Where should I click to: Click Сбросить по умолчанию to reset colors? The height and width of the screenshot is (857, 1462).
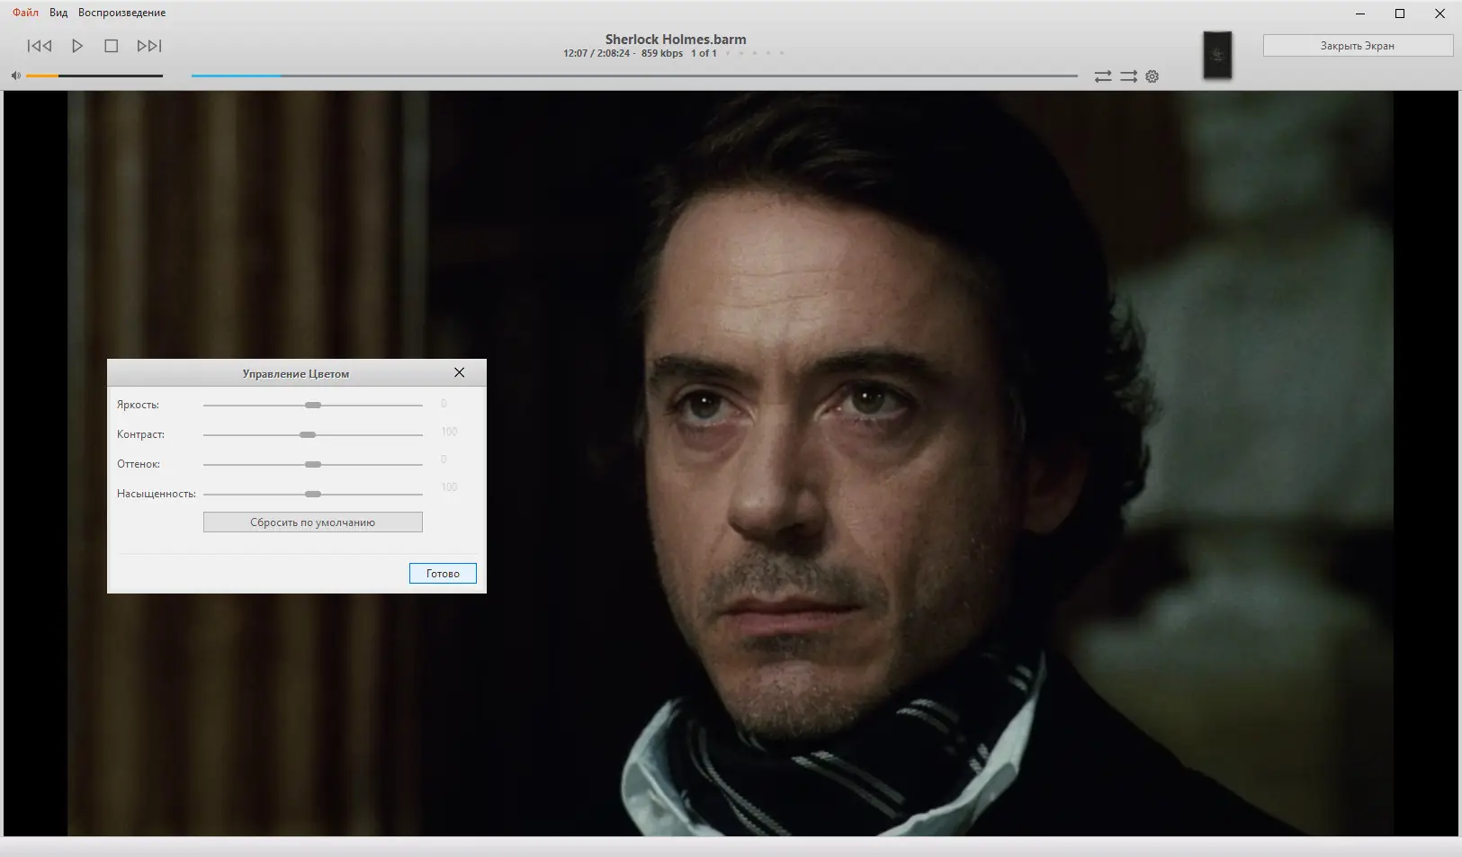(313, 522)
